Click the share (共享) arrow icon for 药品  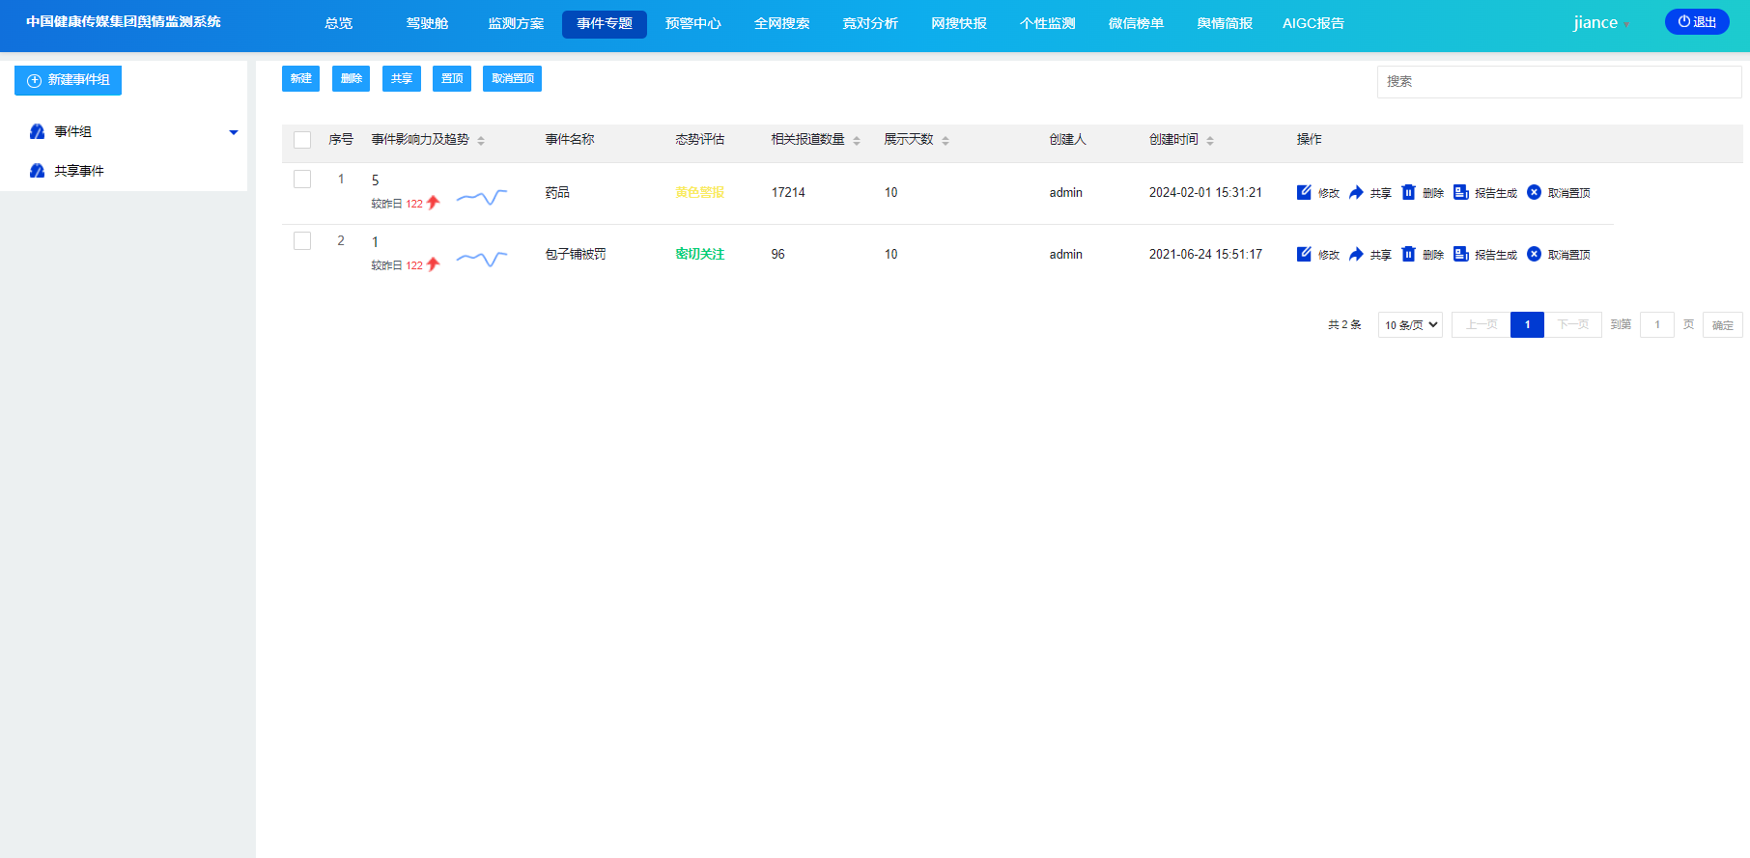pos(1356,192)
